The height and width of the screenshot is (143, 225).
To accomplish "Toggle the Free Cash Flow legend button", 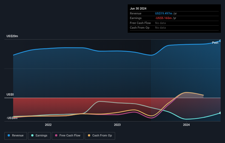I will click(68, 136).
